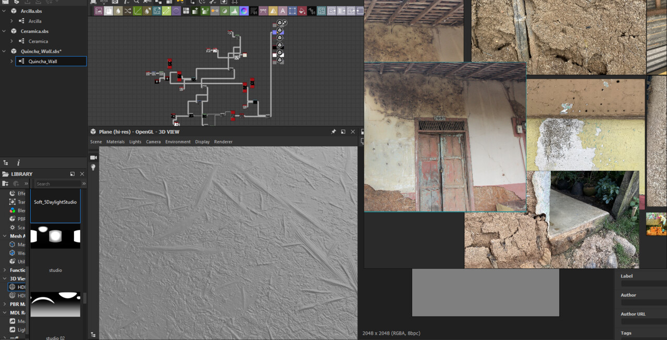The width and height of the screenshot is (667, 340).
Task: Add a Normal node from toolbar
Action: pos(244,10)
